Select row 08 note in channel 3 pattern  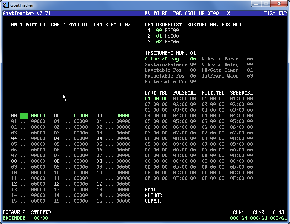tap(109, 161)
